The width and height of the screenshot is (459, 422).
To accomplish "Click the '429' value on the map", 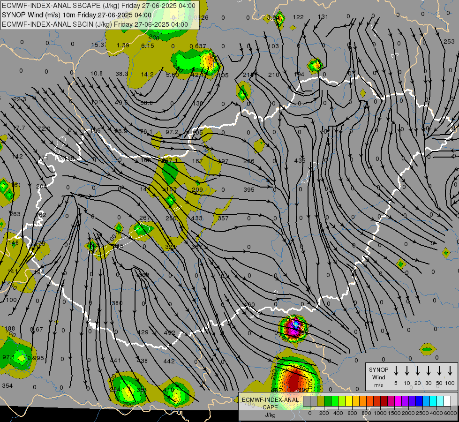I will 143,332.
